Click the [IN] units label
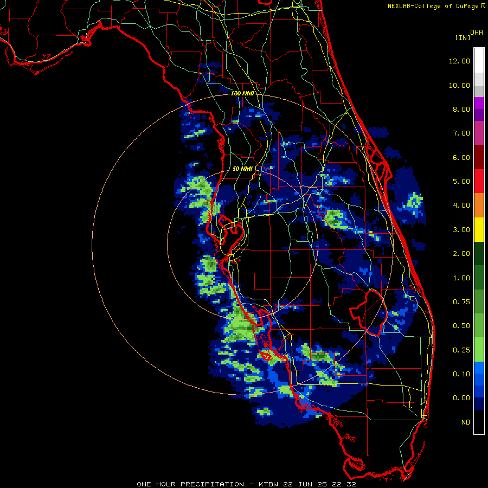The width and height of the screenshot is (488, 488). tap(463, 37)
